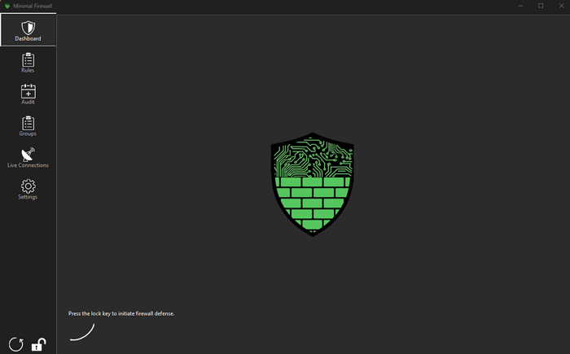Click the lock key instruction text
This screenshot has height=354, width=570.
click(121, 313)
